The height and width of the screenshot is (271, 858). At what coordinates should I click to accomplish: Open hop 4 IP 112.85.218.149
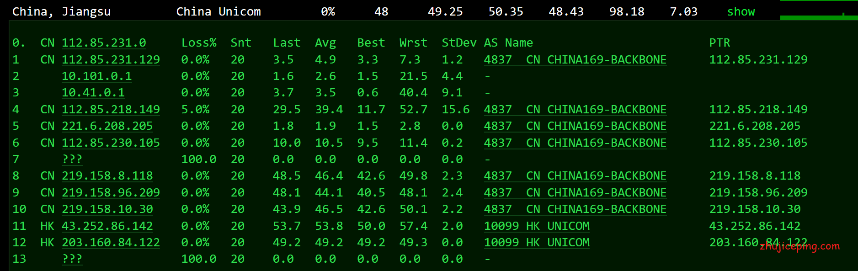pyautogui.click(x=111, y=109)
